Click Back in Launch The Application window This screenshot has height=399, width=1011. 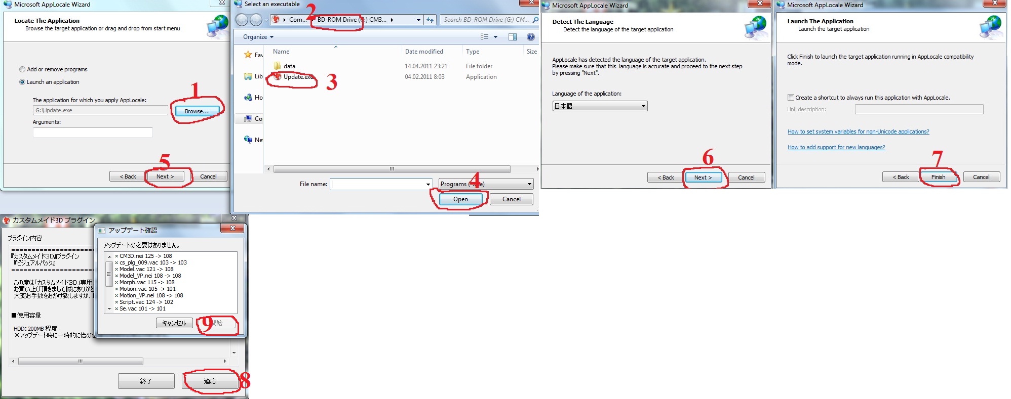[901, 177]
